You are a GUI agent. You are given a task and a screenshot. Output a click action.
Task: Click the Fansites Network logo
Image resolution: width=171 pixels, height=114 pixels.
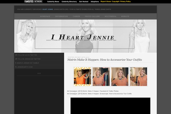33,1
